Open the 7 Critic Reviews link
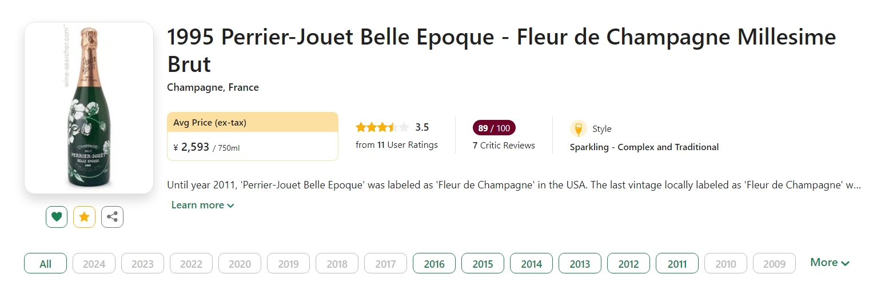The height and width of the screenshot is (294, 869). 504,146
